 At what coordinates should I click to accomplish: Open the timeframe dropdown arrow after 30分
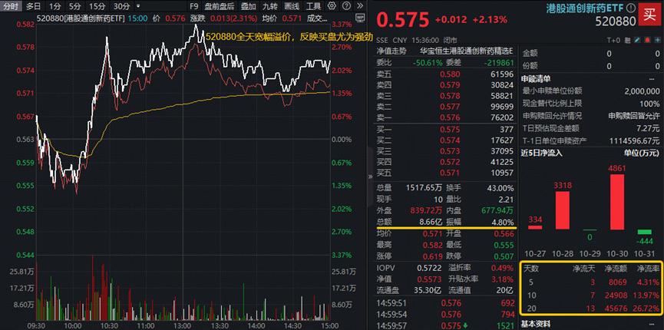tap(137, 6)
